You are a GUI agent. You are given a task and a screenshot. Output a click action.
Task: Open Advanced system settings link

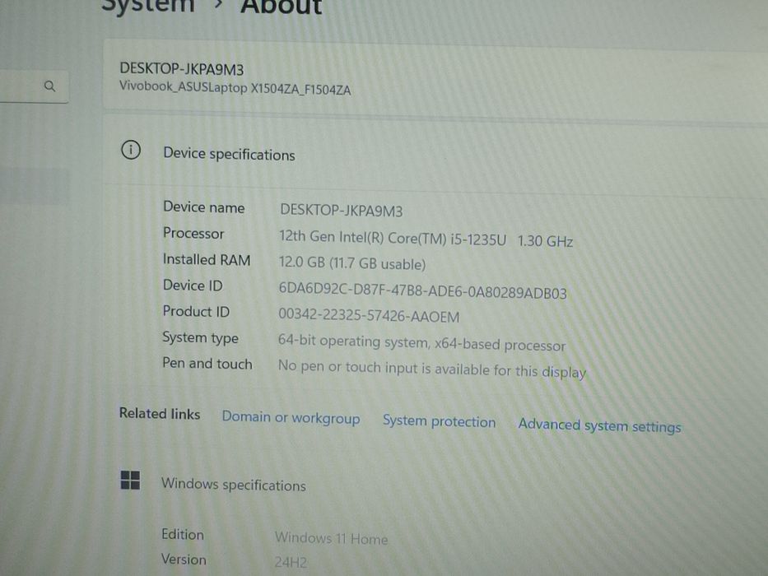[x=599, y=425]
